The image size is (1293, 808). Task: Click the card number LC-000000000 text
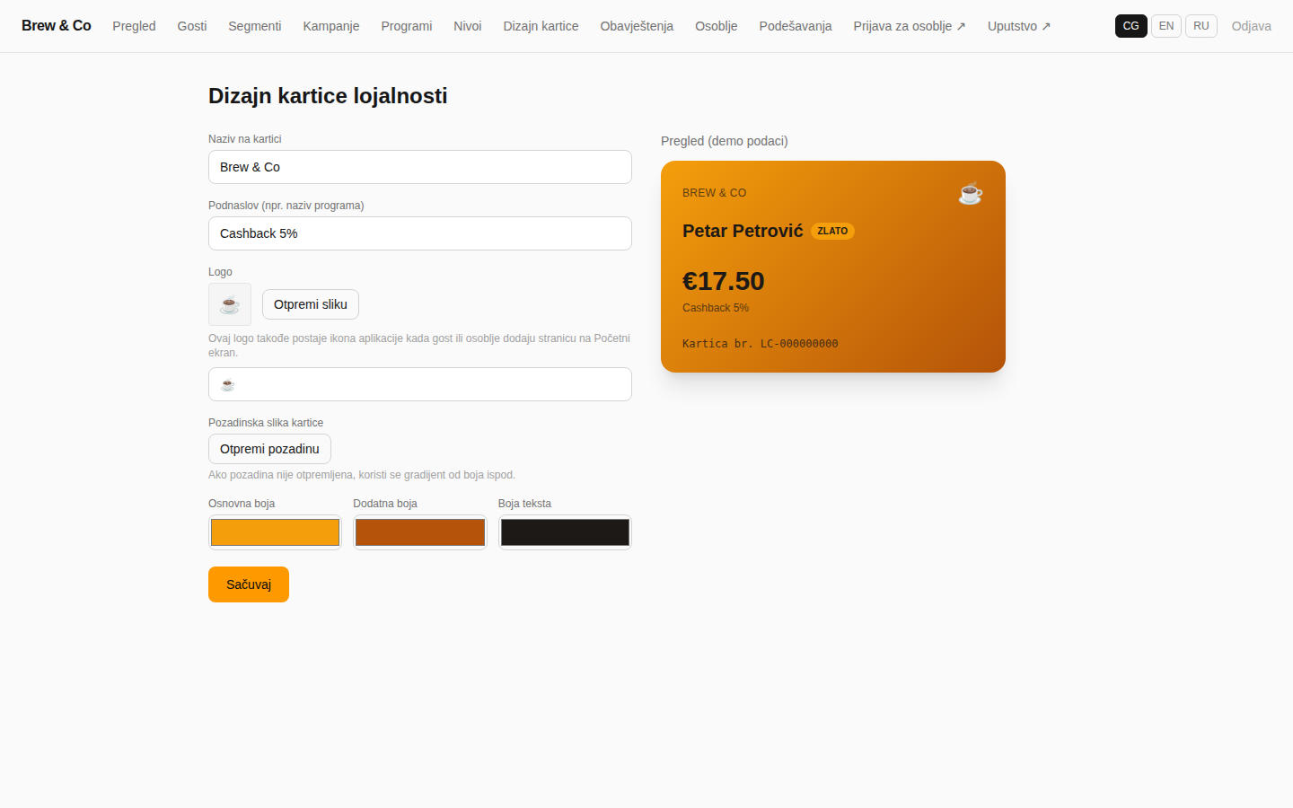tap(761, 344)
